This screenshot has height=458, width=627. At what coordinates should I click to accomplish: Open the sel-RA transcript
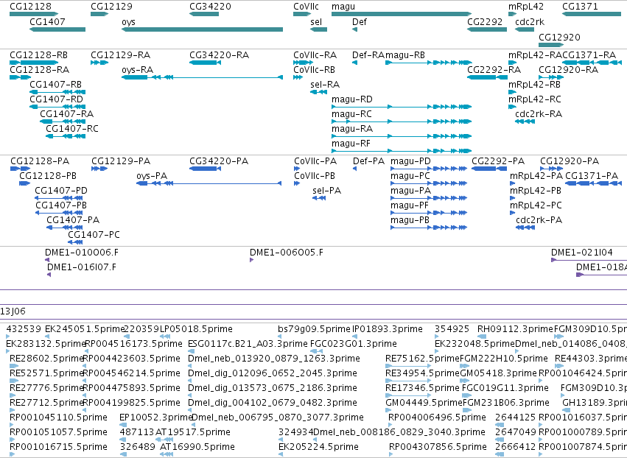click(325, 85)
